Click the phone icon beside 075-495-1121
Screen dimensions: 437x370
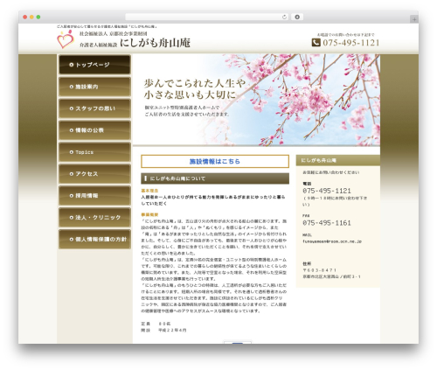316,43
